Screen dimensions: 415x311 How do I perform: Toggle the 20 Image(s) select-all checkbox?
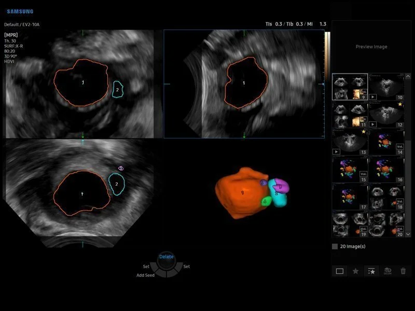335,246
